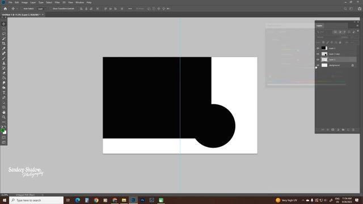Toggle Show Transform Controls checkbox
The width and height of the screenshot is (363, 204).
pos(51,8)
